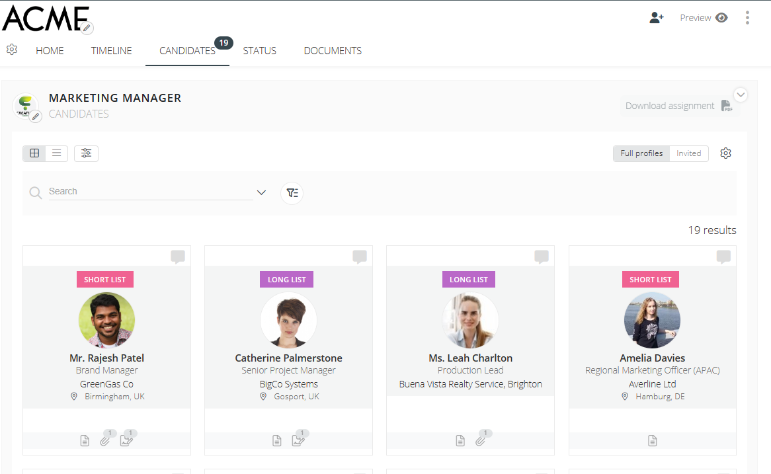Click the add user icon in header
771x474 pixels.
tap(657, 18)
